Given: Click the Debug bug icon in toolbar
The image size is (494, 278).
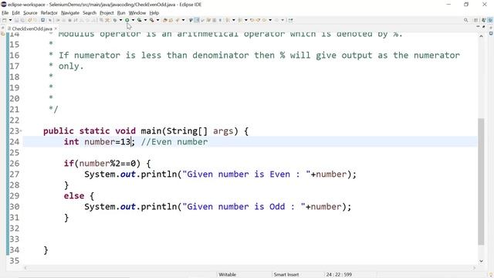Looking at the screenshot, I should [115, 20].
